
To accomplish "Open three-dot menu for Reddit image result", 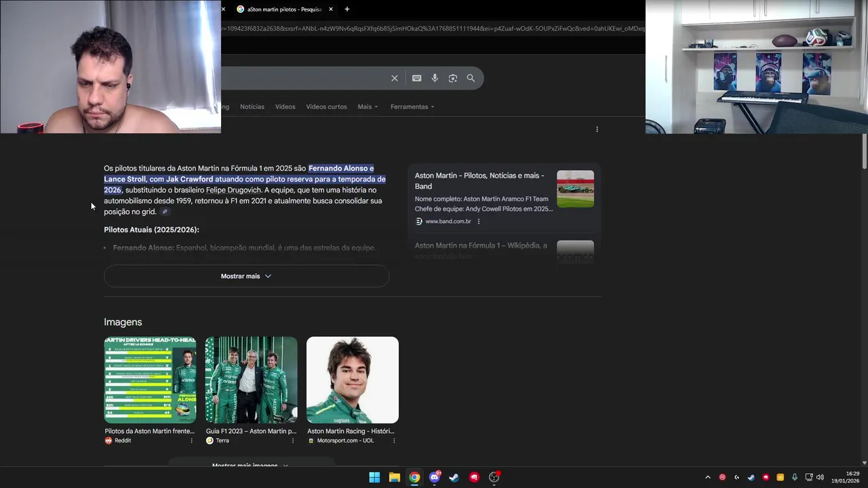I will click(x=191, y=441).
